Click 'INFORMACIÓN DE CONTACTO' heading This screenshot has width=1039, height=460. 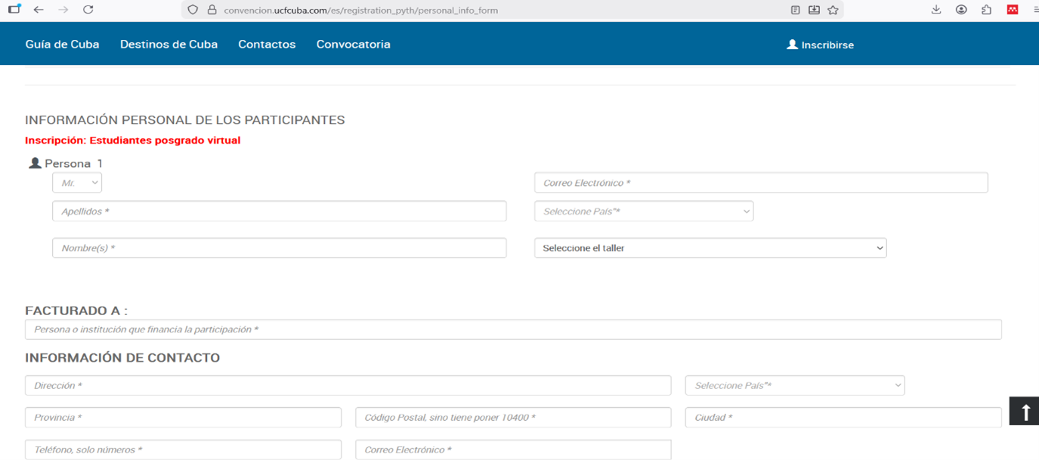122,358
